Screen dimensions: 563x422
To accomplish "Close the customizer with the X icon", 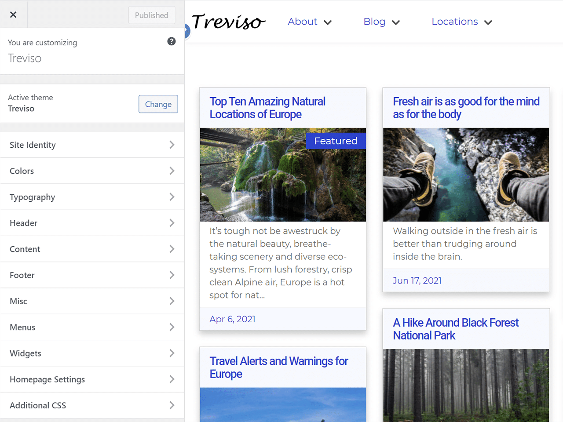I will coord(13,15).
